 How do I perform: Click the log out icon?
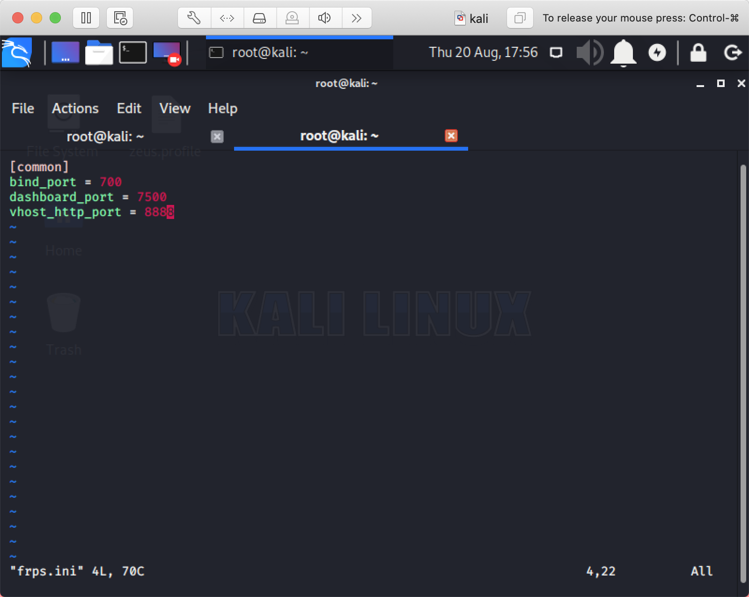click(x=733, y=52)
